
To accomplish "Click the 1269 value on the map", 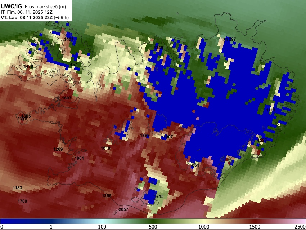I will [58, 149].
